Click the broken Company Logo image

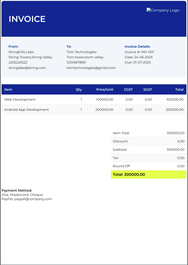tap(163, 10)
